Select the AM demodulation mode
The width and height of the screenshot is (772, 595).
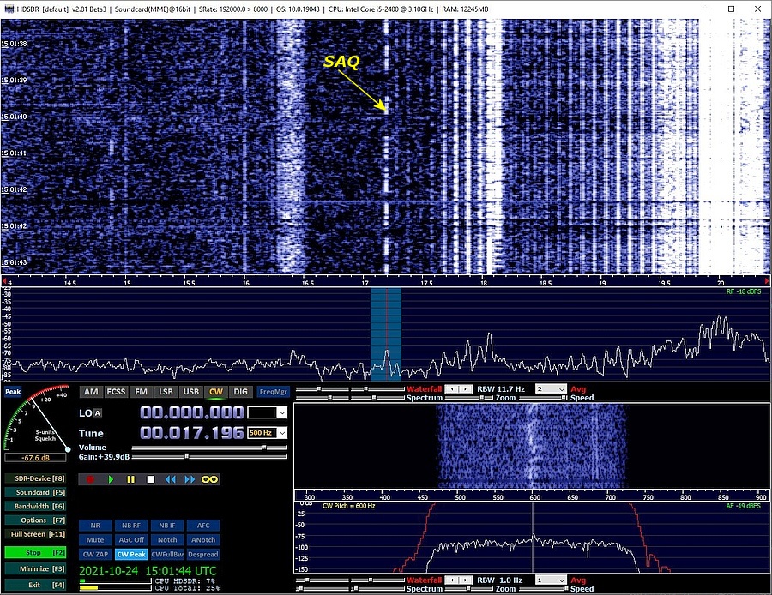click(x=91, y=392)
